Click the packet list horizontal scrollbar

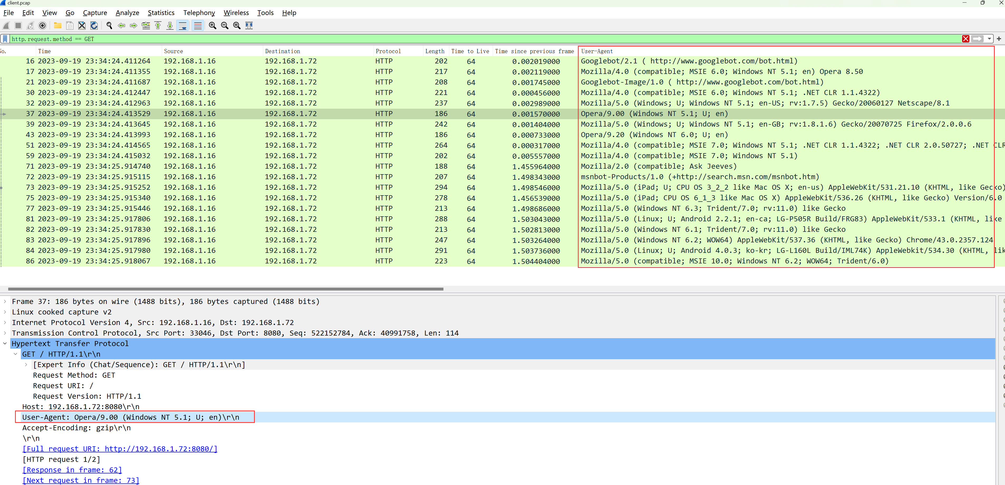226,289
